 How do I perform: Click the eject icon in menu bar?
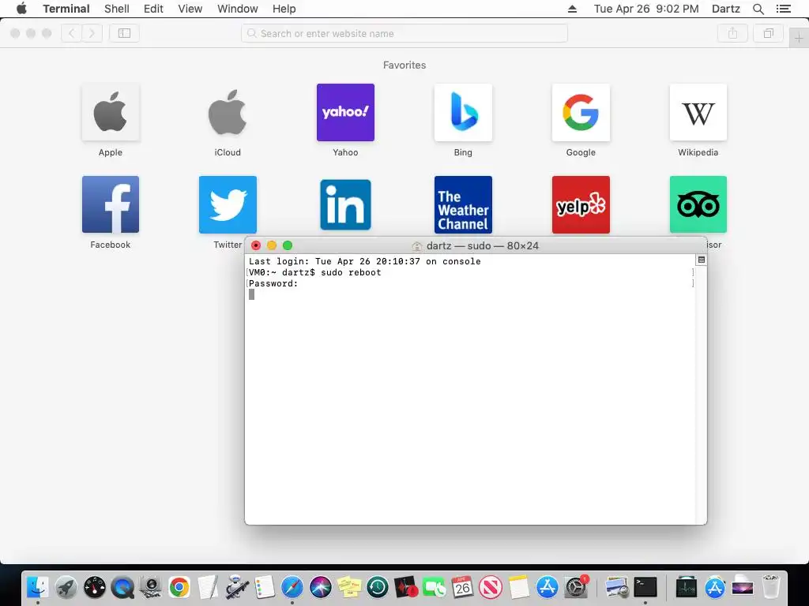(572, 9)
